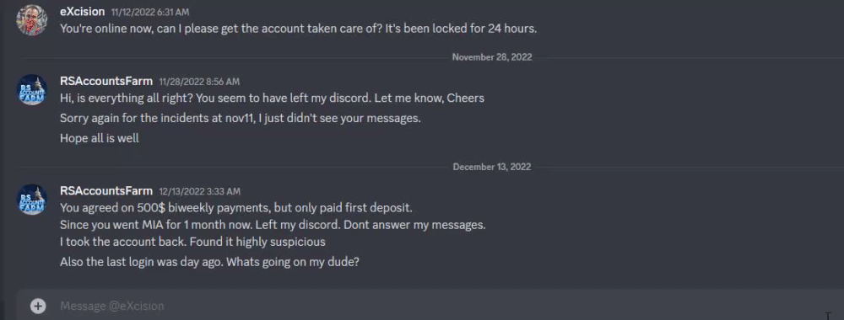Click the 11/12/2022 6:31 AM timestamp
Screen dimensions: 844x320
[150, 13]
